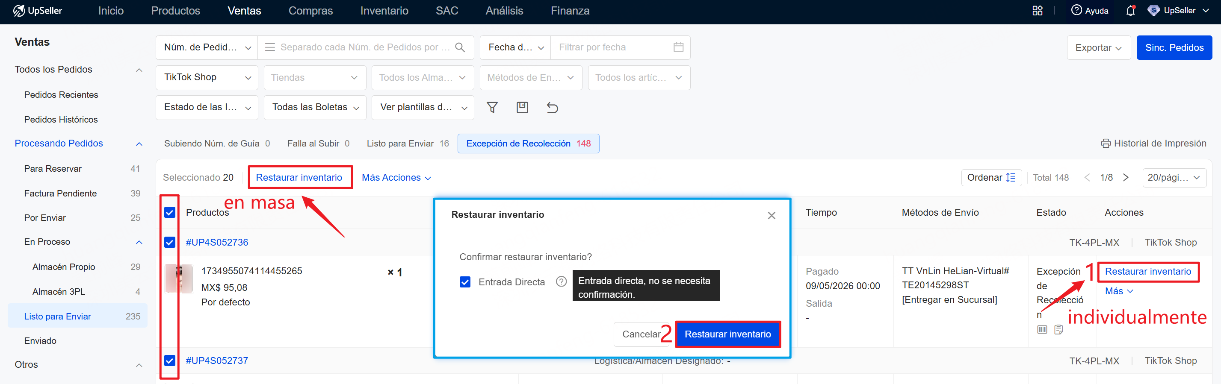Toggle the select-all checkbox by Productos
This screenshot has width=1221, height=384.
[x=170, y=212]
